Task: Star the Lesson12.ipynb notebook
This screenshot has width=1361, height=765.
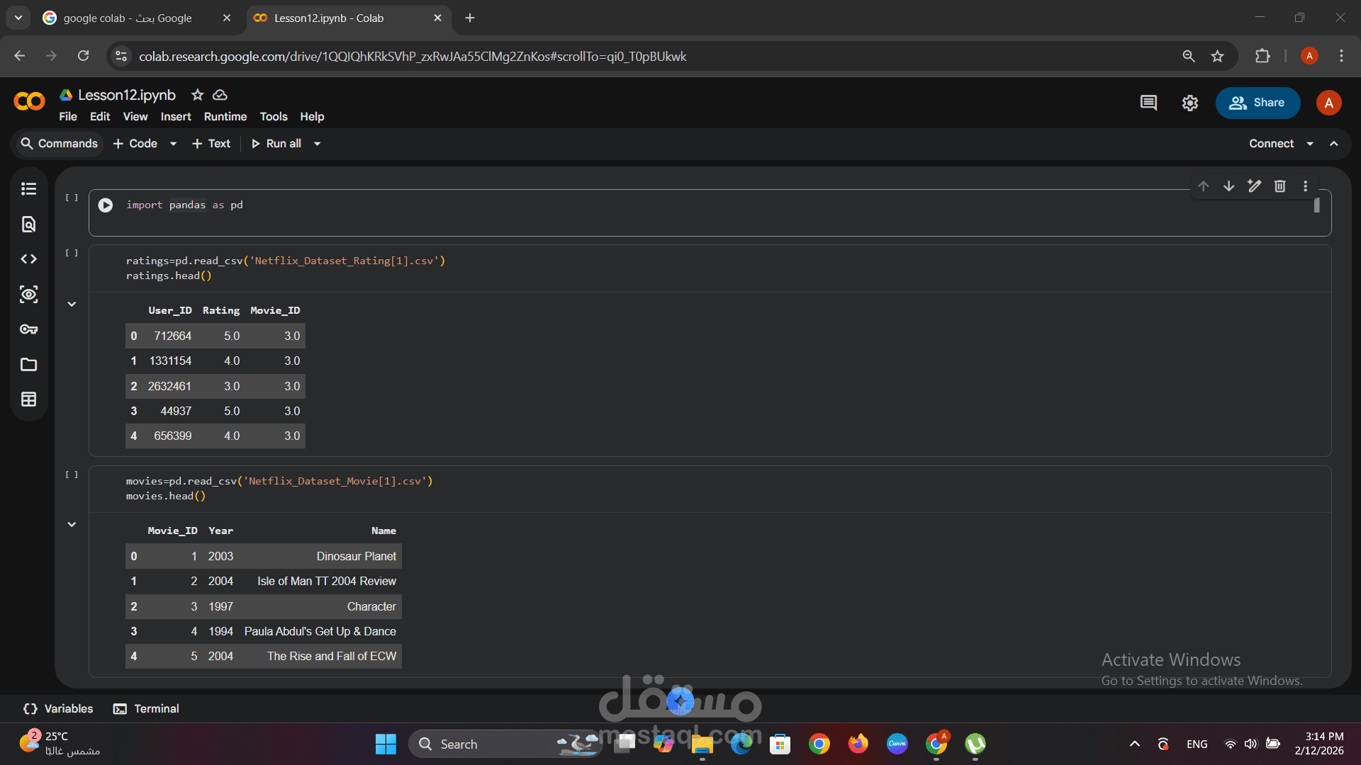Action: pyautogui.click(x=198, y=95)
